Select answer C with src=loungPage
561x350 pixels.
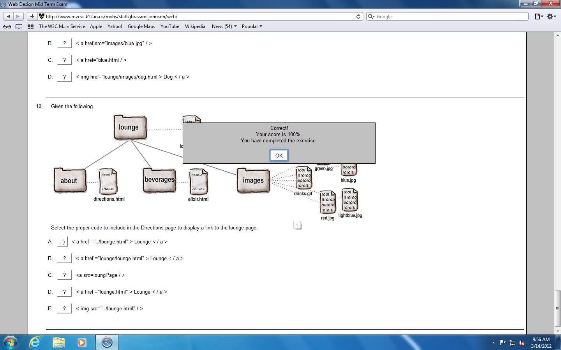pos(64,275)
